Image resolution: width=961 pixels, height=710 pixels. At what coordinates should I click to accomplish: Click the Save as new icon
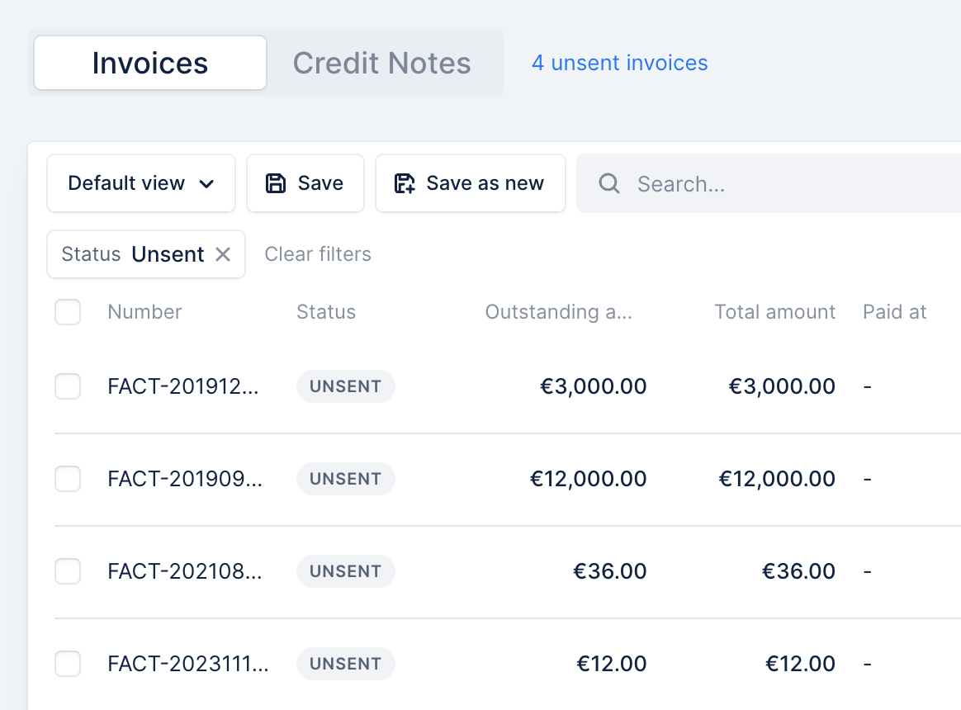(404, 183)
